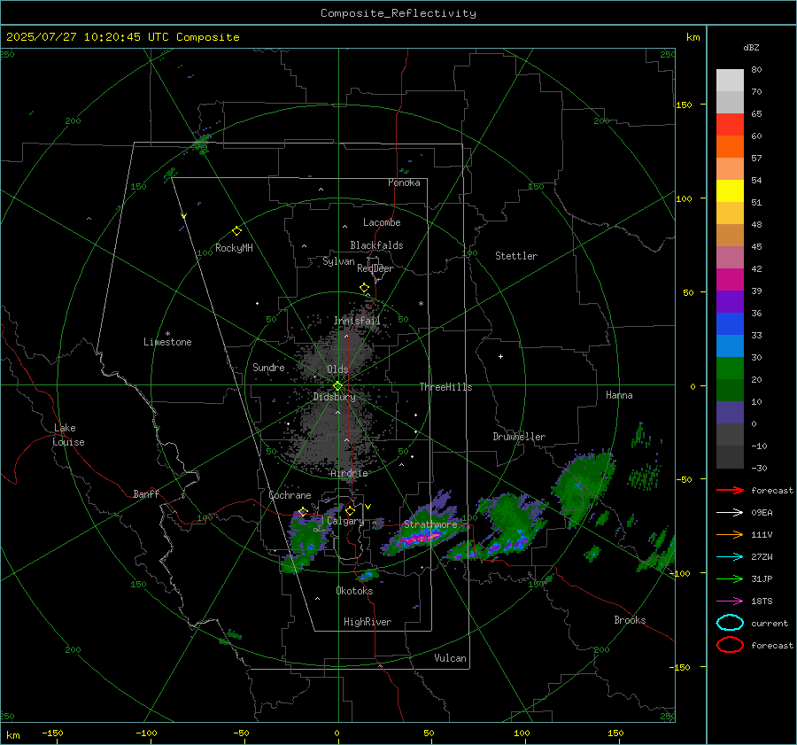Click the Stettler town label
Image resolution: width=797 pixels, height=745 pixels.
coord(516,256)
